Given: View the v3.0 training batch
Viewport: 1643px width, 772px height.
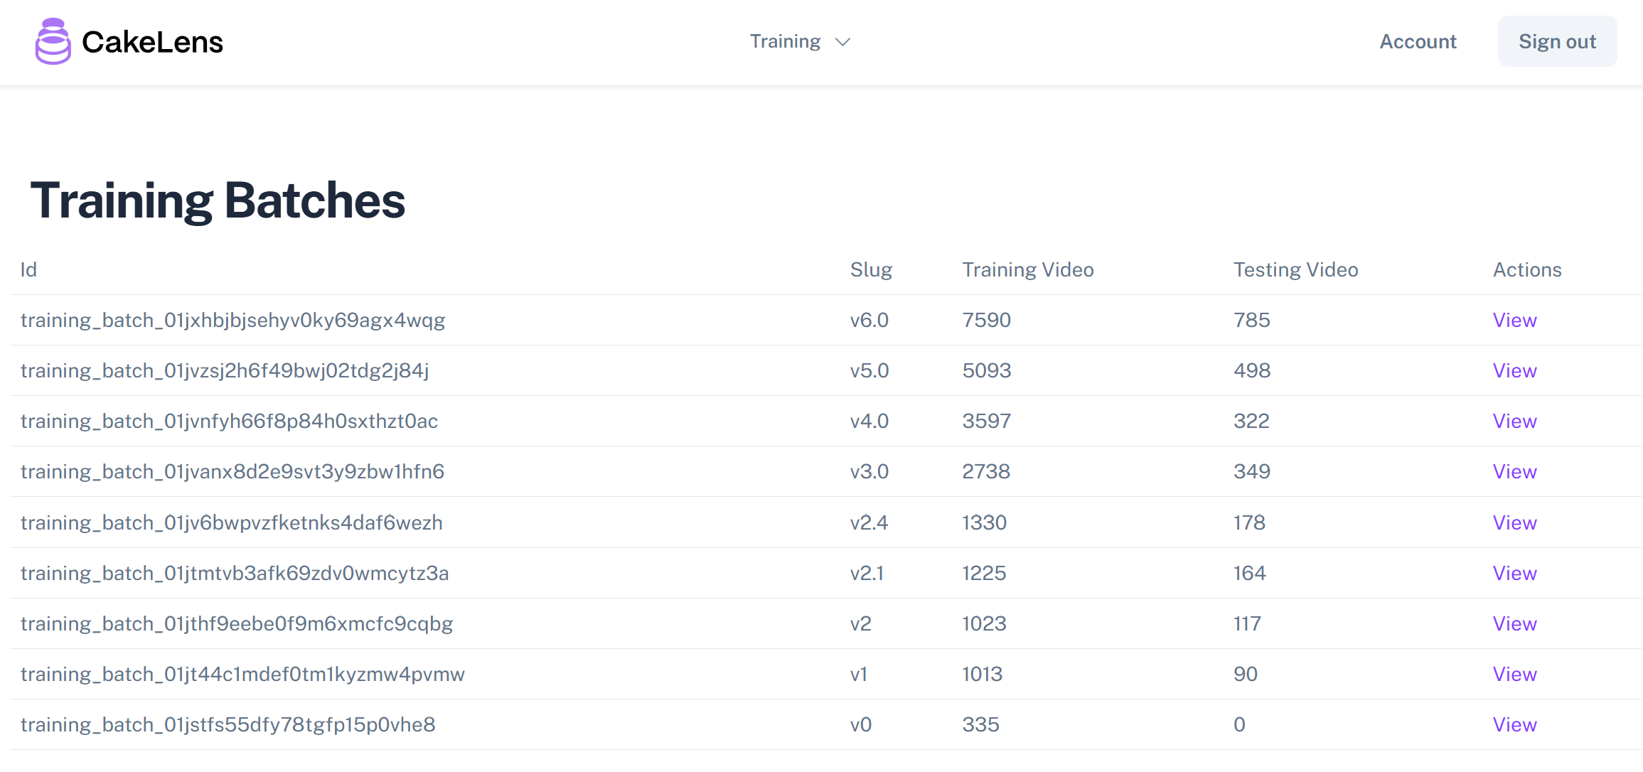Looking at the screenshot, I should coord(1514,471).
